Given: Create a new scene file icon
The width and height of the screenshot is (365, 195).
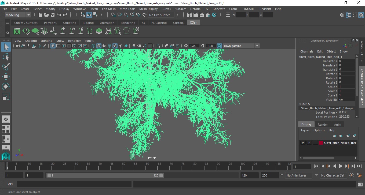Looking at the screenshot, I should [x=40, y=15].
